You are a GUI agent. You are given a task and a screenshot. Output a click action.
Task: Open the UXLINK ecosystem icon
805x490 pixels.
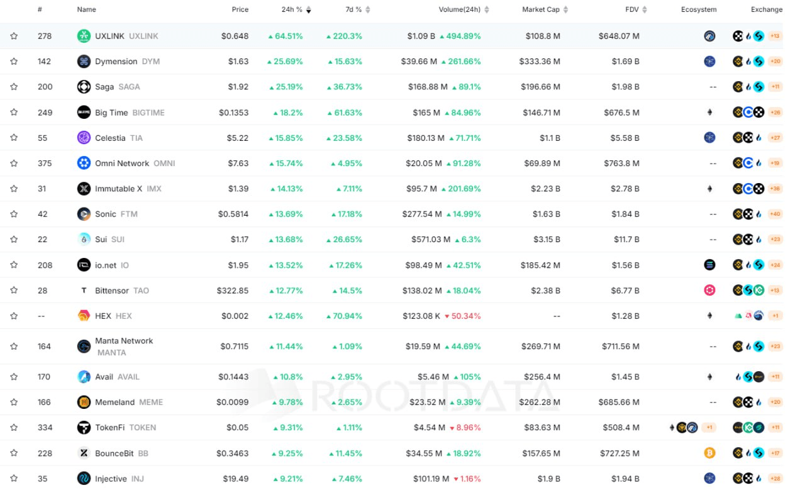click(709, 36)
